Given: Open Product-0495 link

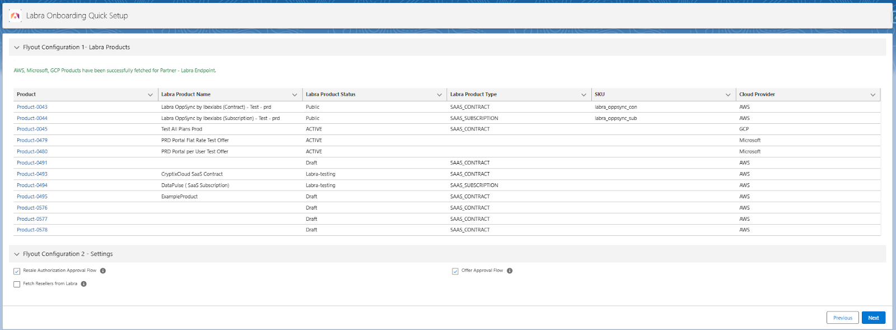Looking at the screenshot, I should pyautogui.click(x=32, y=197).
